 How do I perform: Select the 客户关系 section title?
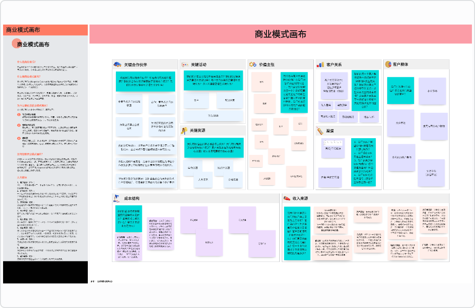pyautogui.click(x=334, y=64)
